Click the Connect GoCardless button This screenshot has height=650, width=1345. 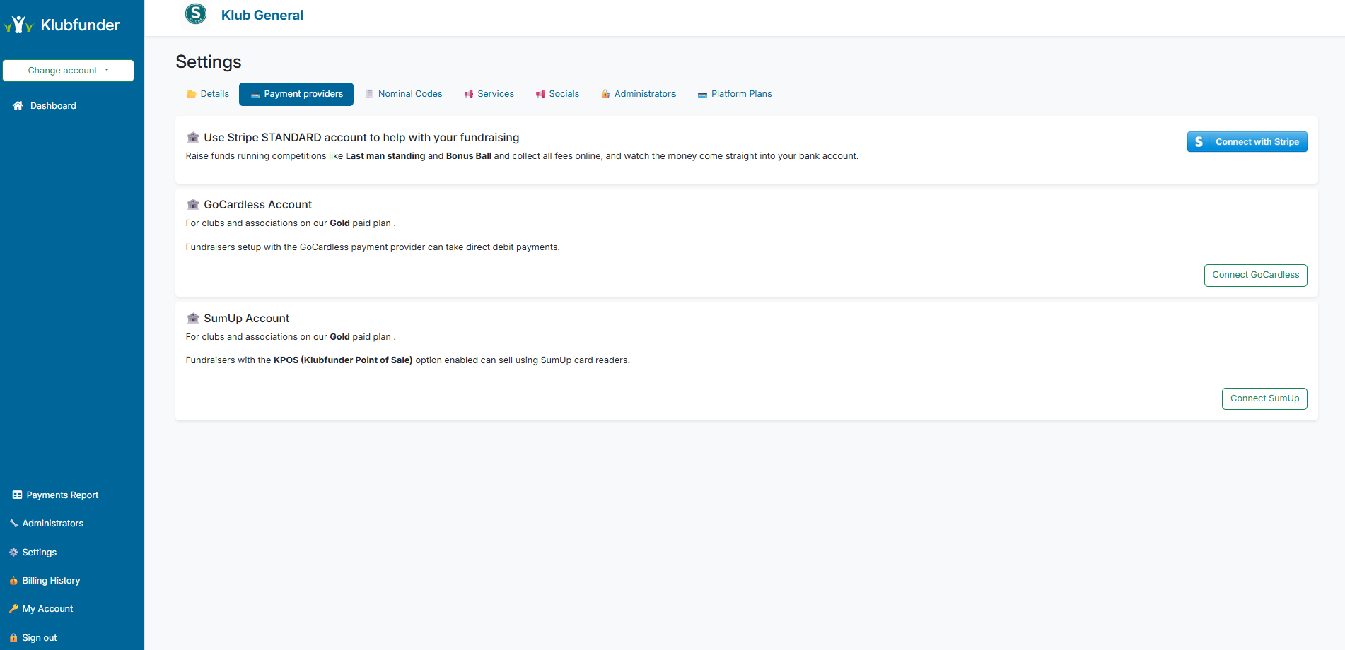click(x=1255, y=275)
